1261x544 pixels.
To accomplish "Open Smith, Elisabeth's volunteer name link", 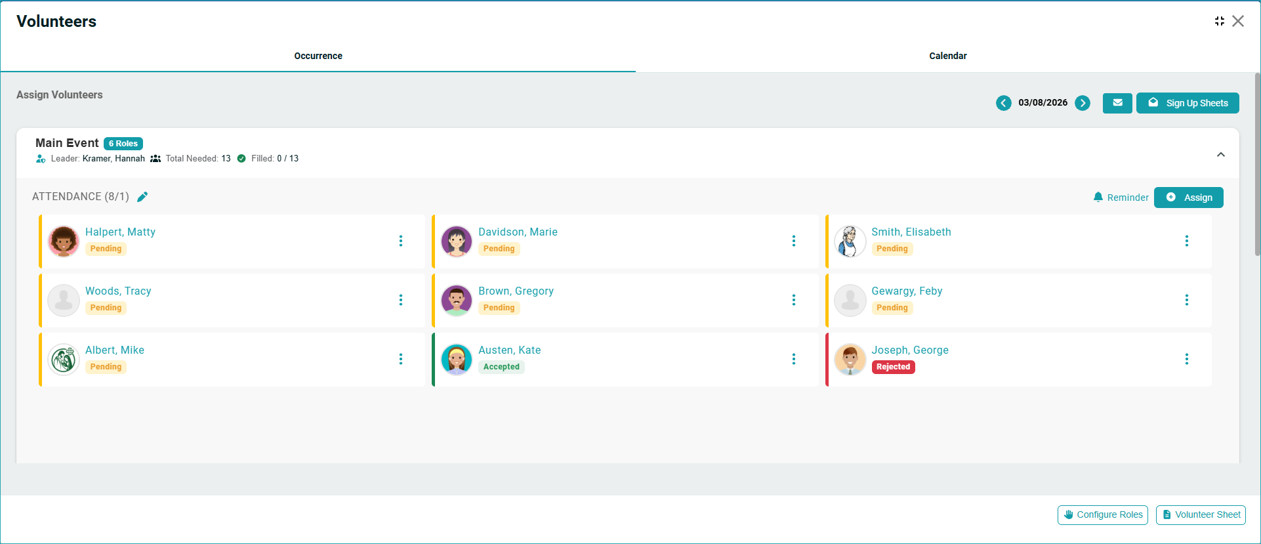I will (911, 232).
